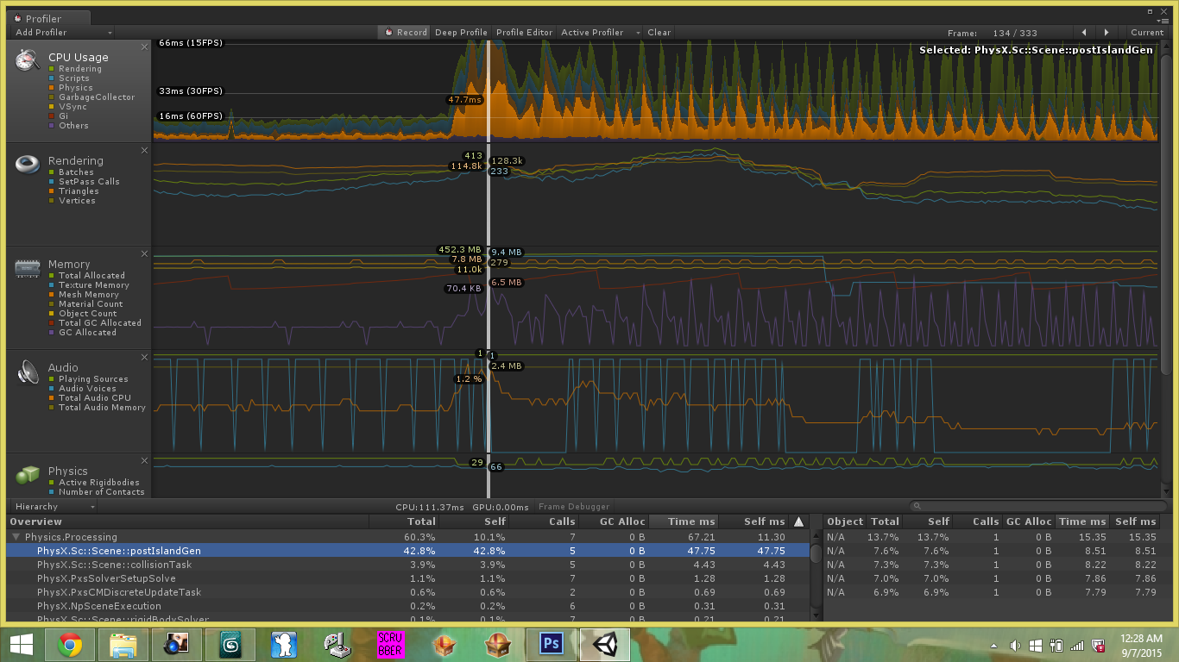Viewport: 1179px width, 662px height.
Task: Remove the Memory profiler with its X
Action: click(145, 253)
